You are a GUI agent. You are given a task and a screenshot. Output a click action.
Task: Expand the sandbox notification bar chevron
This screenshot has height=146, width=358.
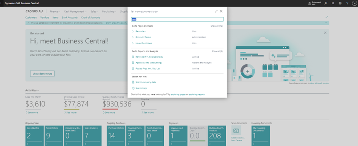(x=326, y=23)
